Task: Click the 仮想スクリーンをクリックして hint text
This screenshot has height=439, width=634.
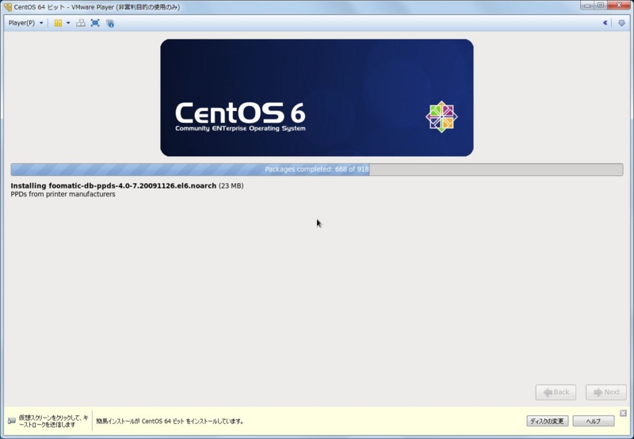Action: [53, 422]
